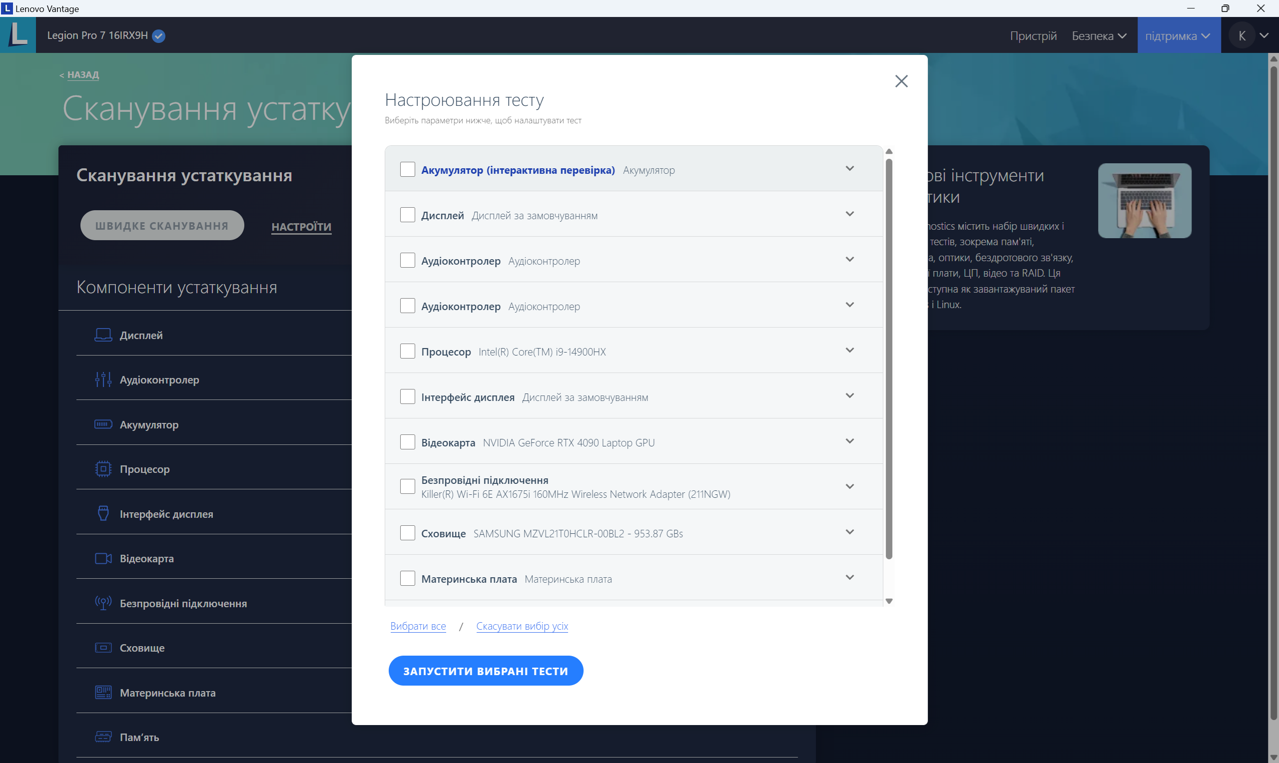Click the Запустити вибрані тести button
This screenshot has height=763, width=1279.
tap(486, 671)
